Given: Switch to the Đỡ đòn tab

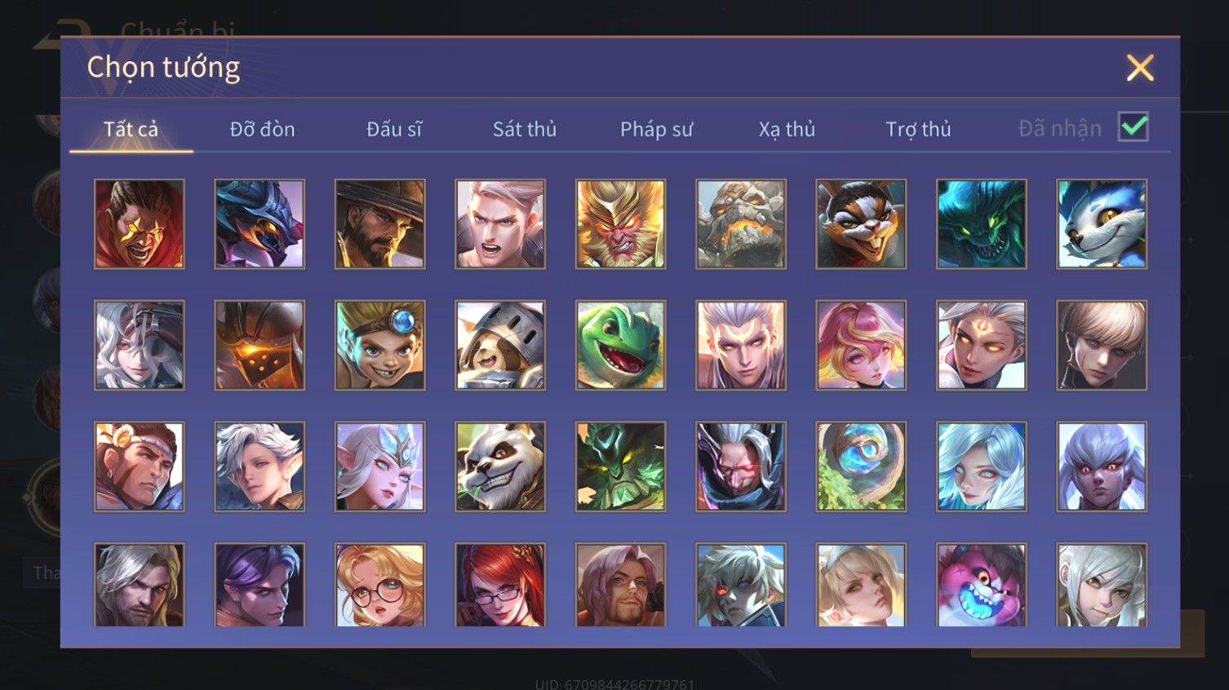Looking at the screenshot, I should point(262,129).
